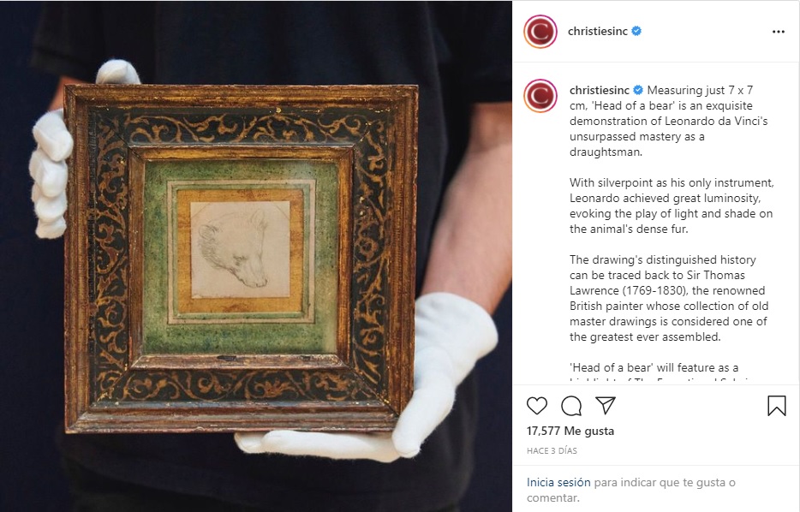Select 'Head of a bear' caption line
The image size is (800, 512).
[654, 367]
